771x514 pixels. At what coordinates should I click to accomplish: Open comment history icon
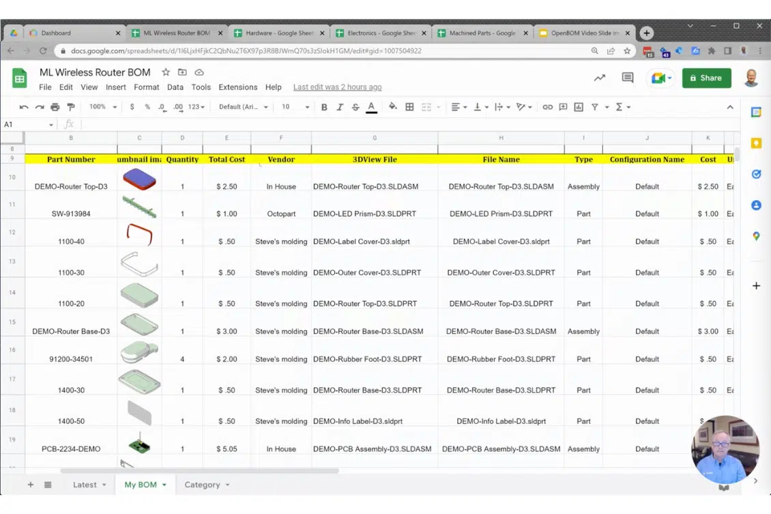coord(628,78)
